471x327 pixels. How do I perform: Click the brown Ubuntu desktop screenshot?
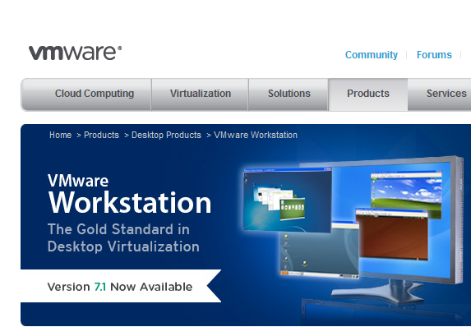click(392, 234)
